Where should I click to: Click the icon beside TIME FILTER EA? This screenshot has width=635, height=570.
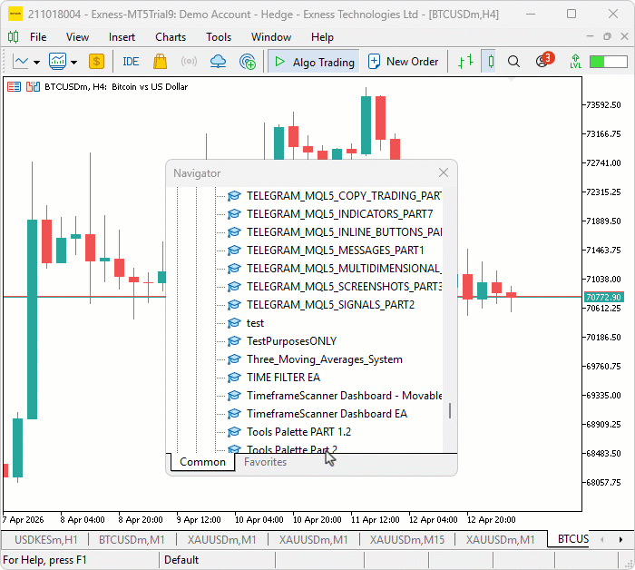(x=234, y=378)
